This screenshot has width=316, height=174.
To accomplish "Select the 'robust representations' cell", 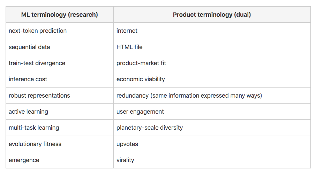I will 39,96.
